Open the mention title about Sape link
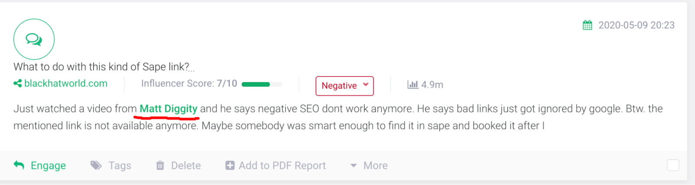695x185 pixels. (x=101, y=67)
